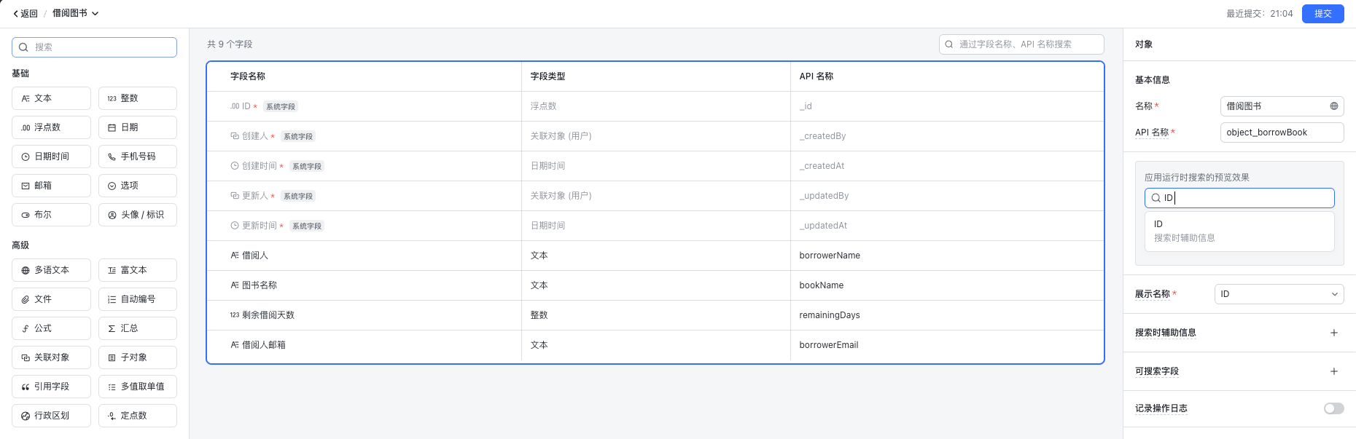Open the 借阅人邮箱 field row
1356x439 pixels.
click(655, 345)
